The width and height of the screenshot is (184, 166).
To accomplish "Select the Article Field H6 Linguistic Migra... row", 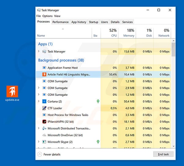I will click(x=103, y=75).
